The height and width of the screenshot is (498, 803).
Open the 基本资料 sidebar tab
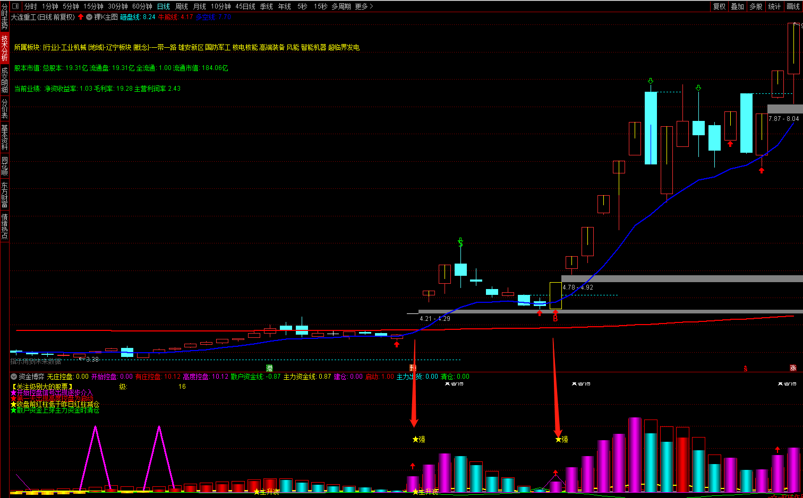click(4, 137)
